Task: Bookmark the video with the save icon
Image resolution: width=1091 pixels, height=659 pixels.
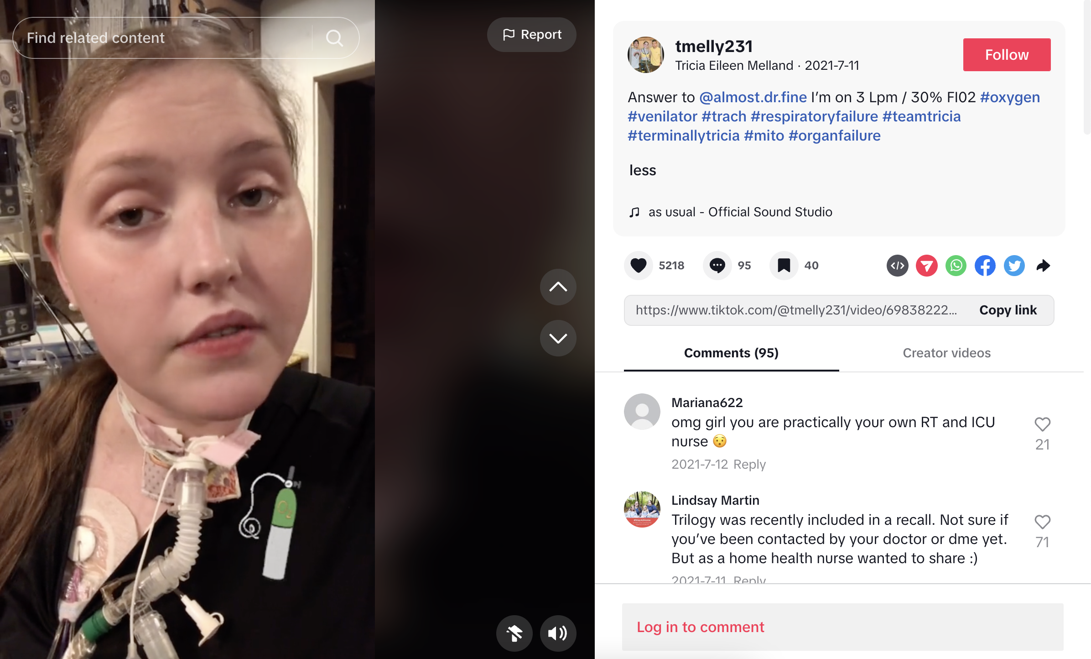Action: [x=784, y=266]
